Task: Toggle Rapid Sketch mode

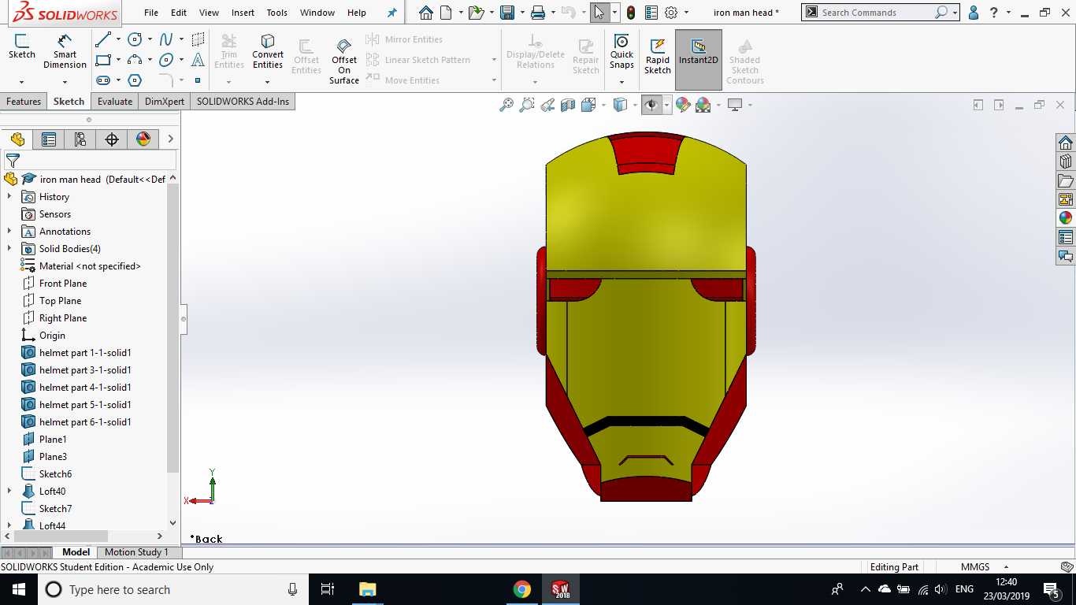Action: coord(658,55)
